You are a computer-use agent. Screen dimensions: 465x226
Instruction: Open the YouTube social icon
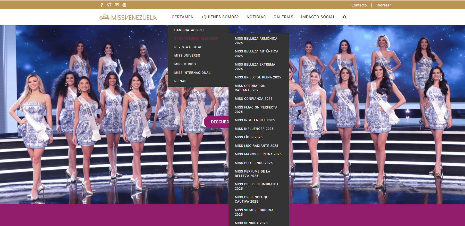[x=117, y=5]
